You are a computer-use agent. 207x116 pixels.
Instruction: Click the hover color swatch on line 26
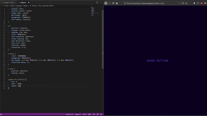18,56
